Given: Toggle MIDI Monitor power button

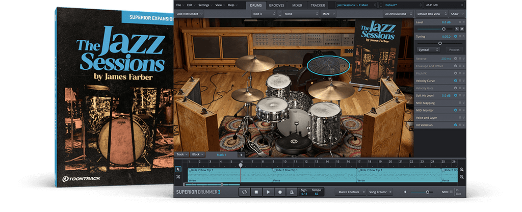Looking at the screenshot, I should pyautogui.click(x=455, y=110).
